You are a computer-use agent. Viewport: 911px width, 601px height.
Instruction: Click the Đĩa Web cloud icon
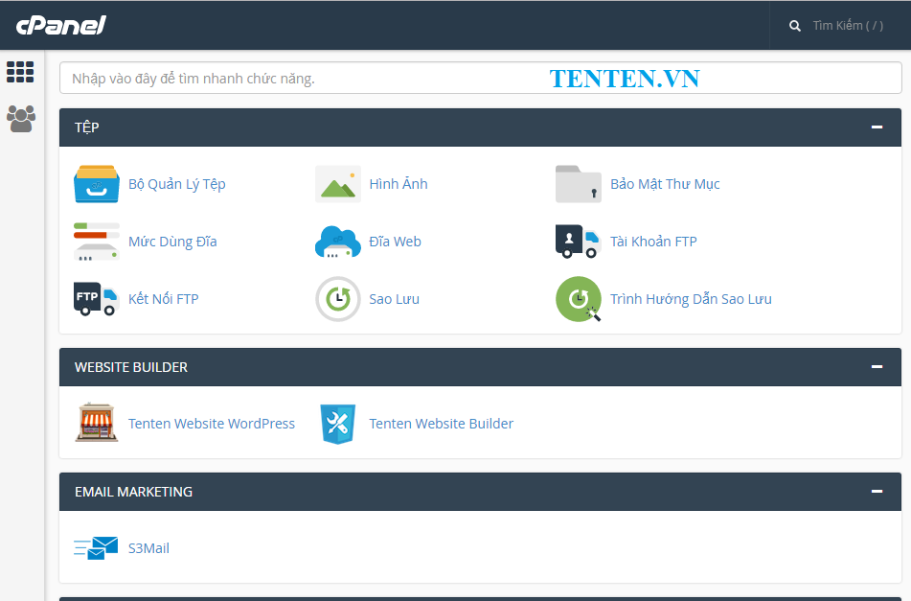coord(337,242)
